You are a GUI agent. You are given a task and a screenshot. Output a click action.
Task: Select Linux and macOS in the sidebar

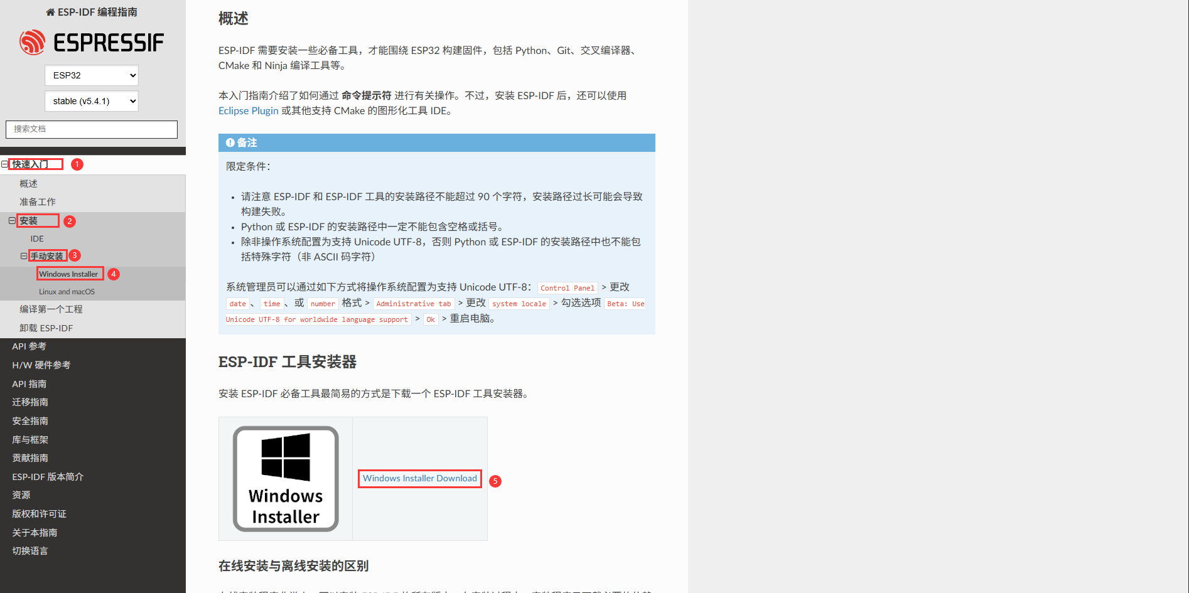(x=67, y=291)
